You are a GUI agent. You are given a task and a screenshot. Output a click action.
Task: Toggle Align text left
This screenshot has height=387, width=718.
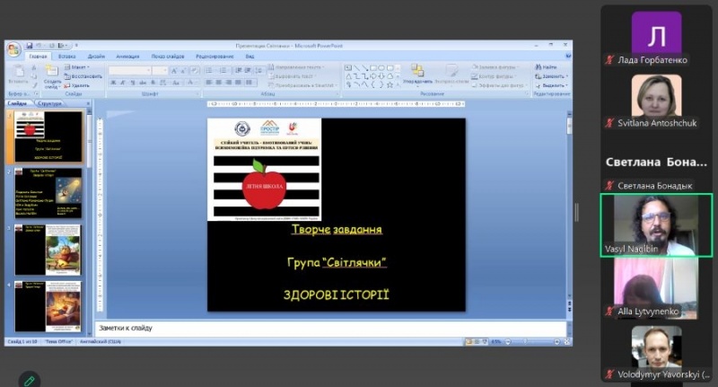tap(209, 83)
